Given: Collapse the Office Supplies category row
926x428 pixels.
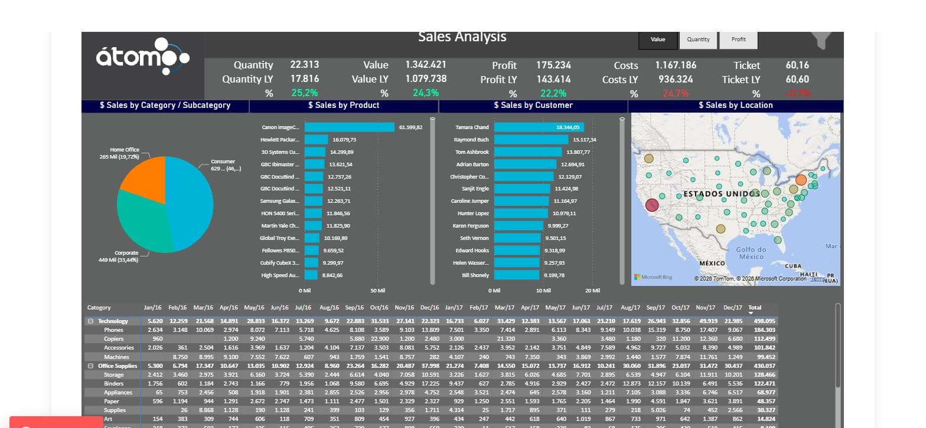Looking at the screenshot, I should 90,366.
